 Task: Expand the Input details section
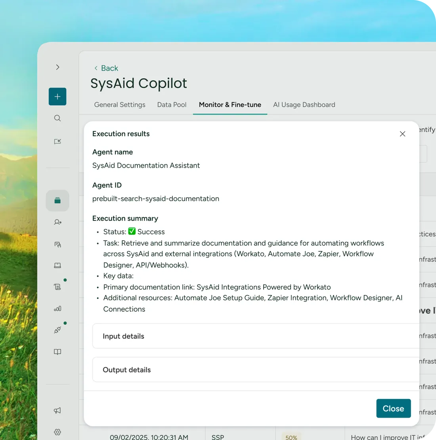point(256,336)
